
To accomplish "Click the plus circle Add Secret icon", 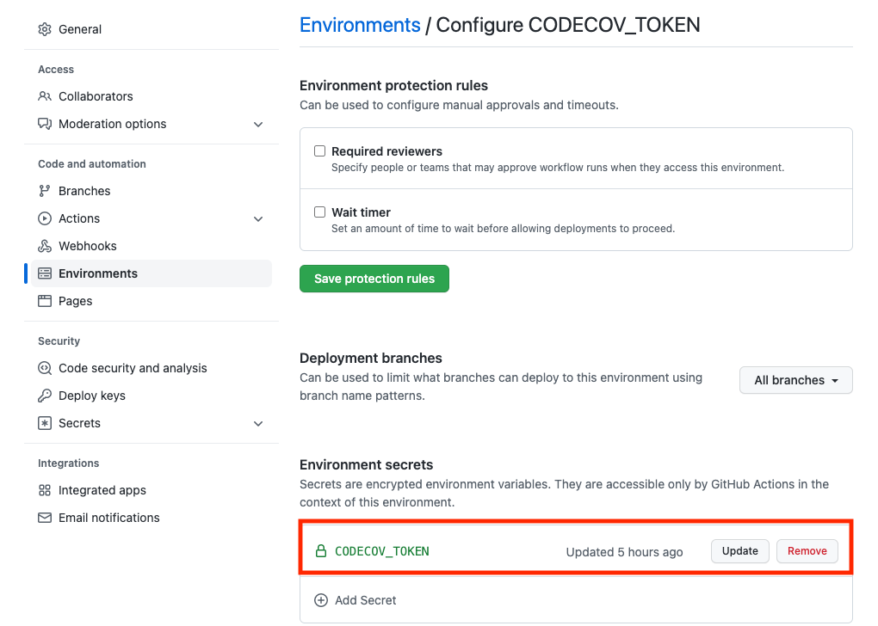I will pyautogui.click(x=321, y=599).
